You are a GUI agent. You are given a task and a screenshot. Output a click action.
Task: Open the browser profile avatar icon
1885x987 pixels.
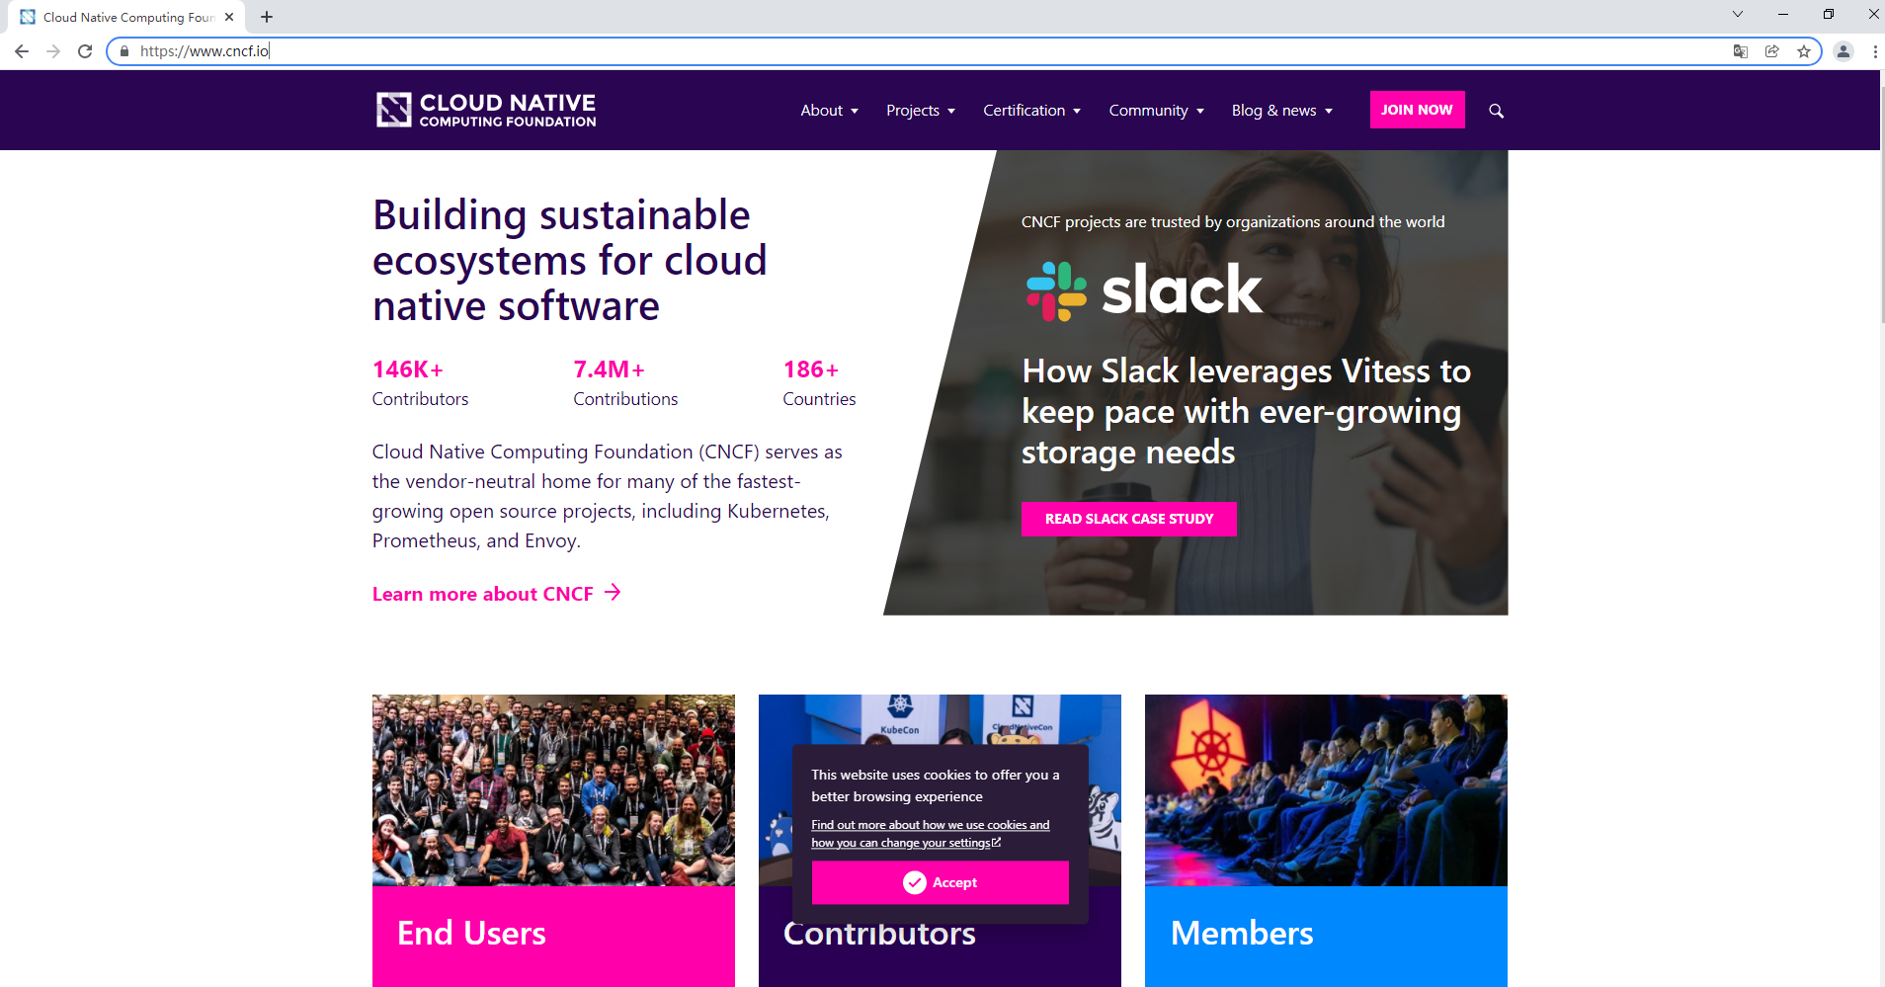point(1843,51)
